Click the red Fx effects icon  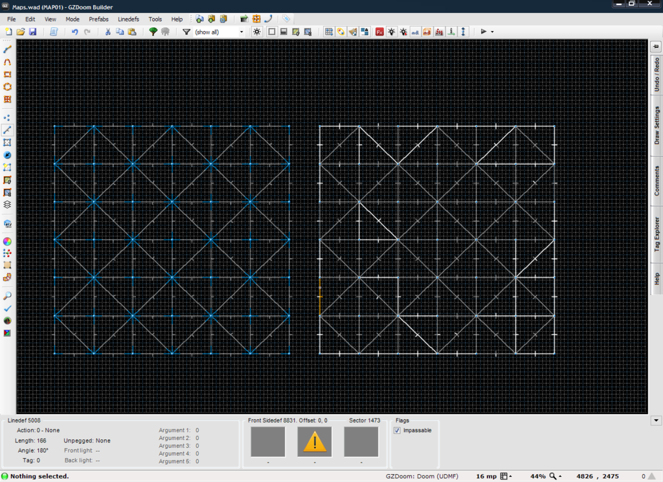(x=379, y=32)
